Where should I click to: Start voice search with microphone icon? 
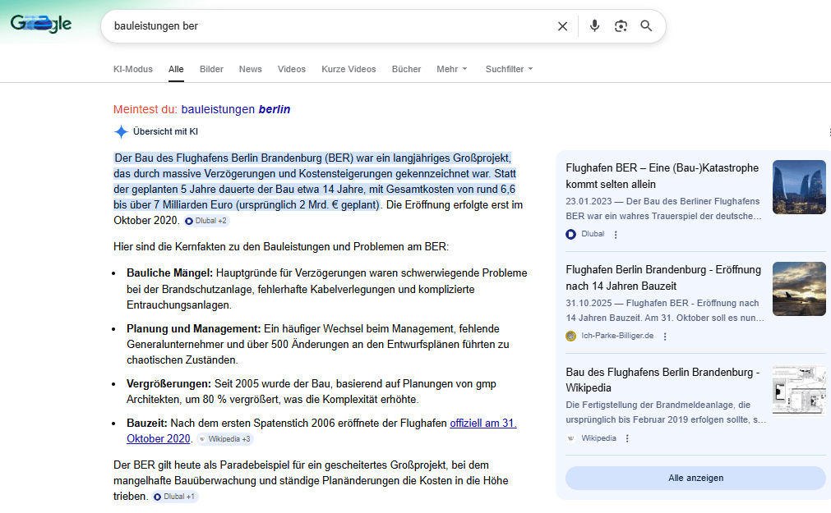coord(594,26)
